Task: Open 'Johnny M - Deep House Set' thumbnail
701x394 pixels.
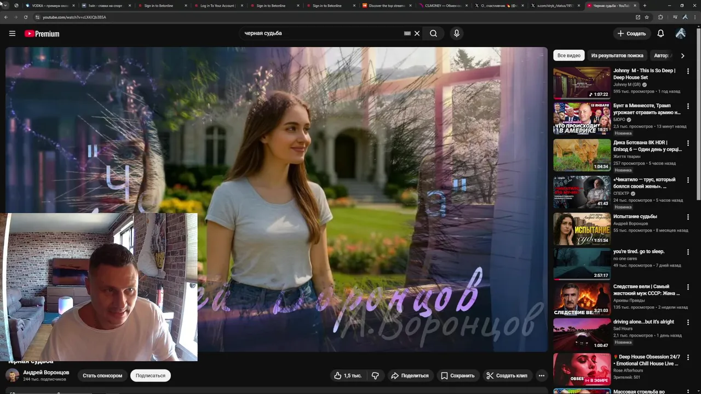Action: tap(582, 83)
